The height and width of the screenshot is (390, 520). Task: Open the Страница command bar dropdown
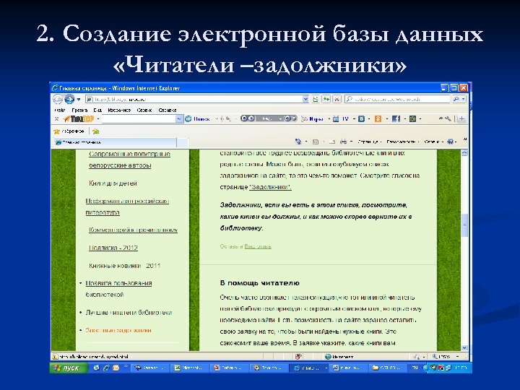pos(369,142)
